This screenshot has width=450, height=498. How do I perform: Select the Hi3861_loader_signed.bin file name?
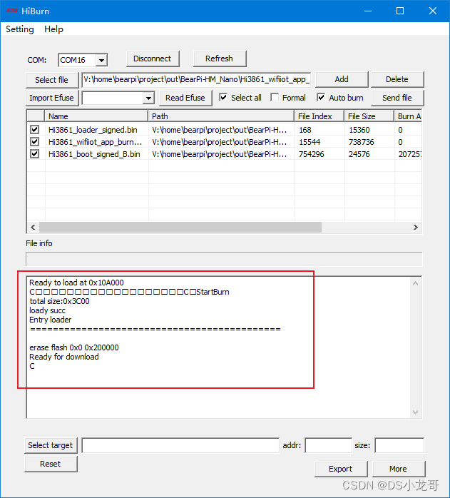[x=93, y=130]
